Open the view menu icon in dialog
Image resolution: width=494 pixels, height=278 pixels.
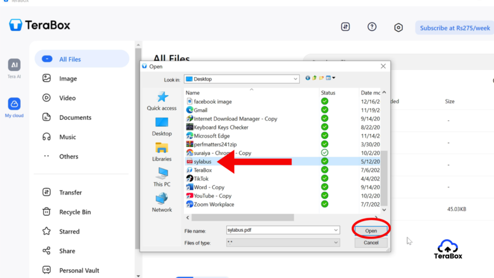tap(330, 78)
